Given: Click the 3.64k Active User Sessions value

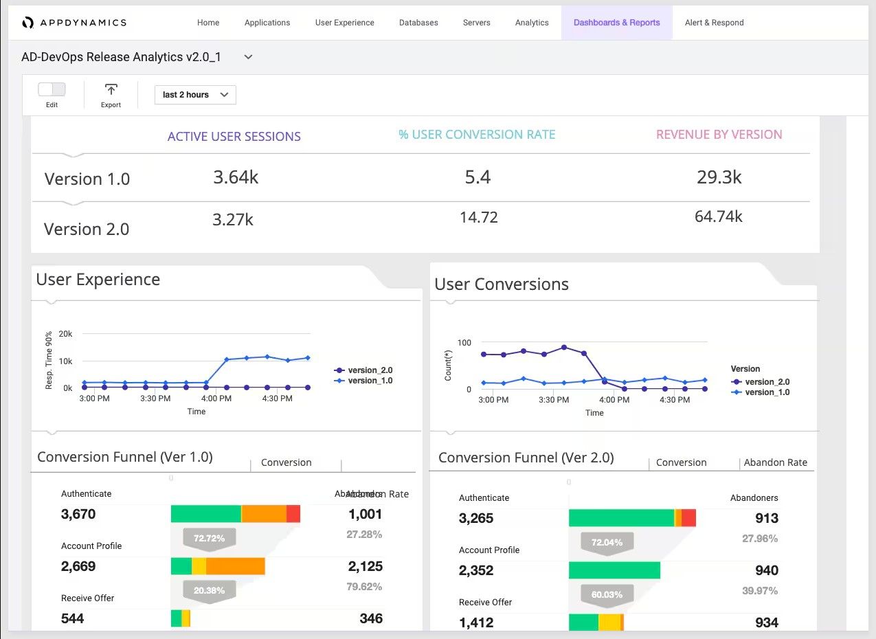Looking at the screenshot, I should click(x=236, y=177).
